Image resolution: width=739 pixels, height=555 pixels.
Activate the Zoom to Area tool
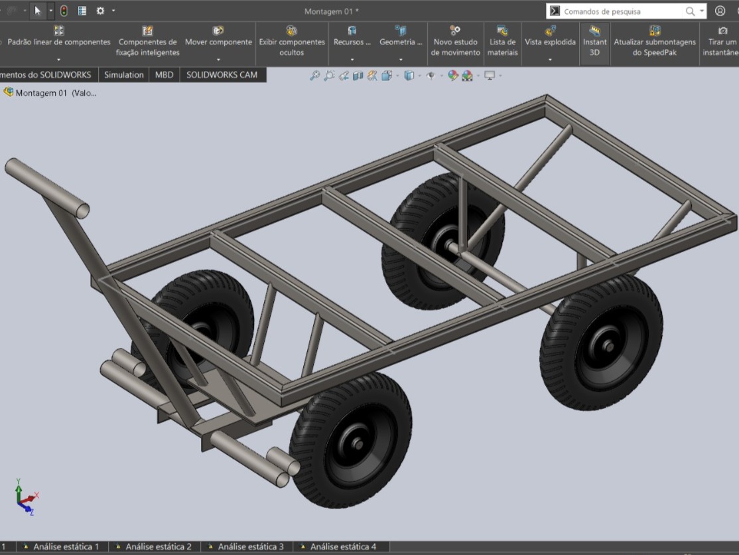[328, 76]
